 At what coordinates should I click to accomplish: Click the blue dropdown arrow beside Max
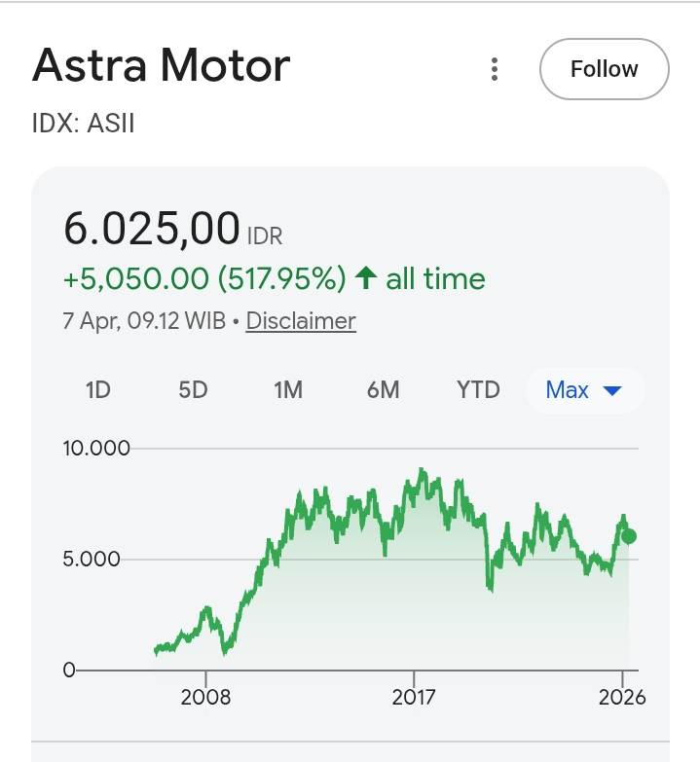click(x=612, y=391)
